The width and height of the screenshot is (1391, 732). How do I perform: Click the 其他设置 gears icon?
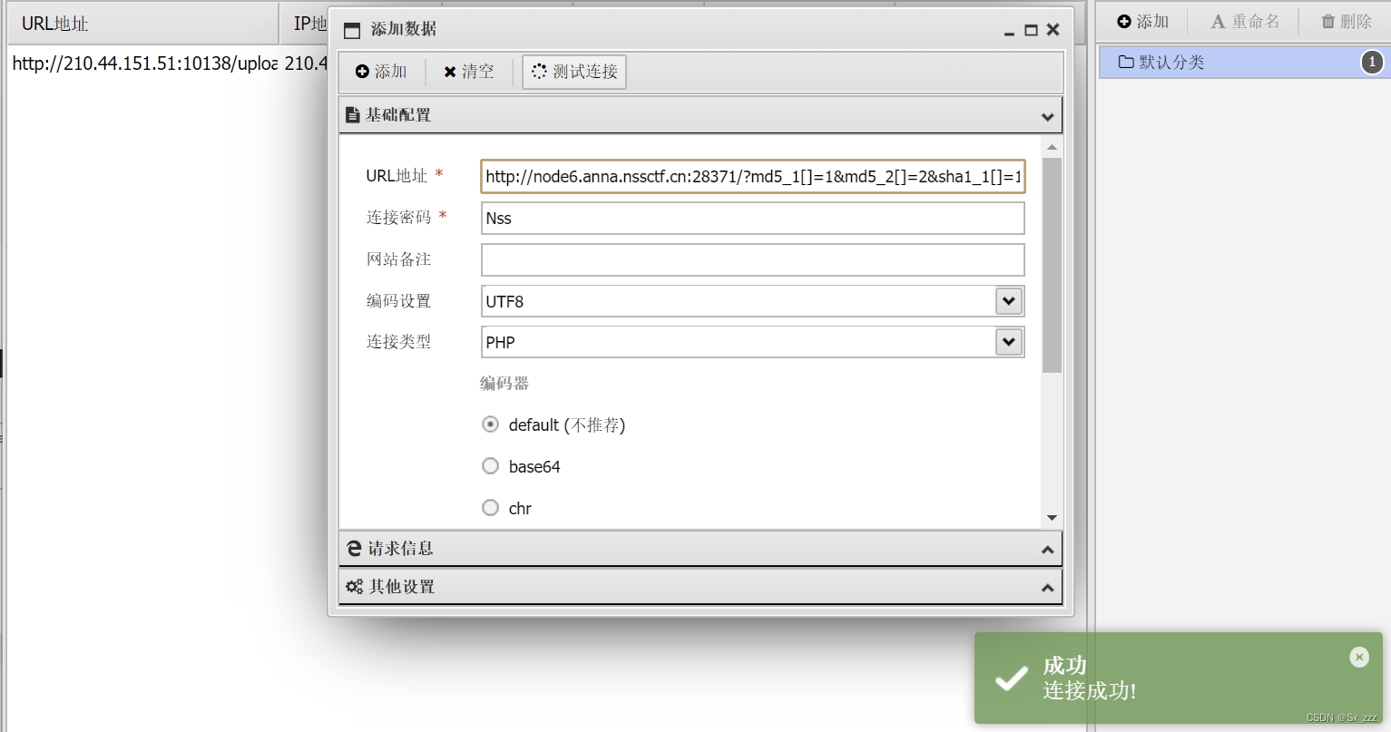pyautogui.click(x=355, y=587)
